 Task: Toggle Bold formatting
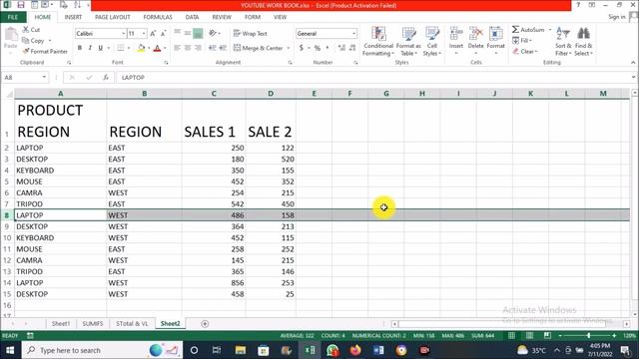pyautogui.click(x=80, y=48)
